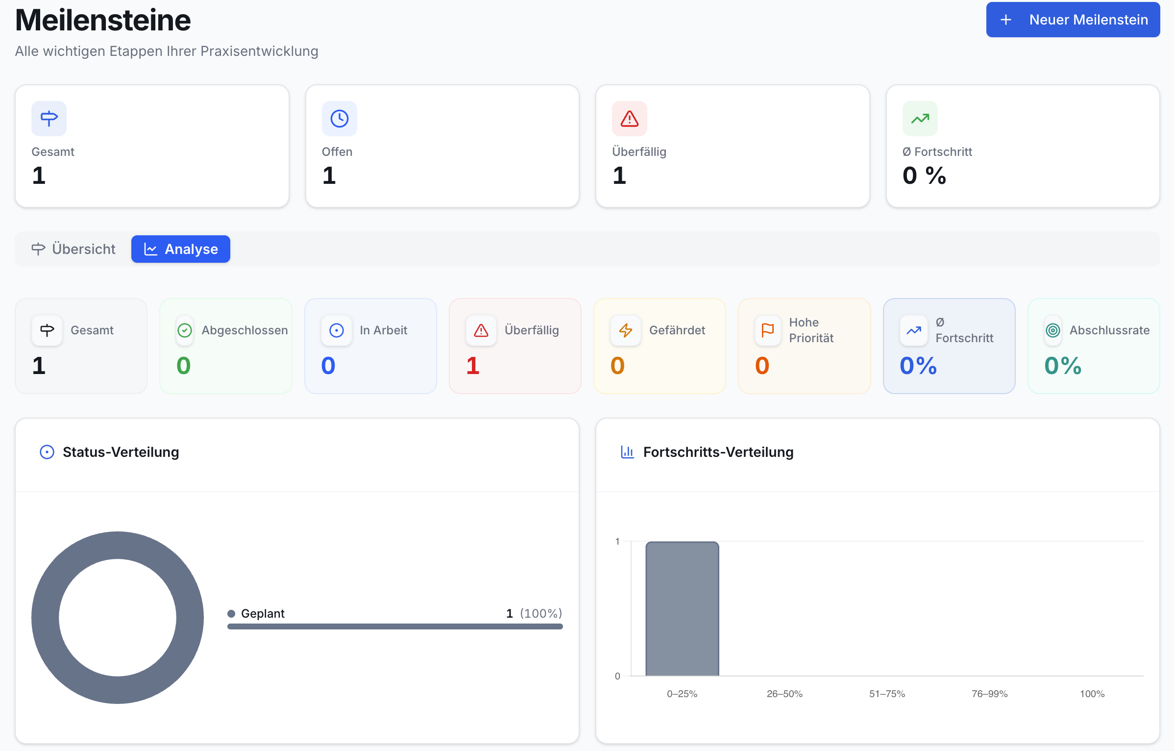The height and width of the screenshot is (751, 1174).
Task: Click the In Arbeit label
Action: [384, 330]
